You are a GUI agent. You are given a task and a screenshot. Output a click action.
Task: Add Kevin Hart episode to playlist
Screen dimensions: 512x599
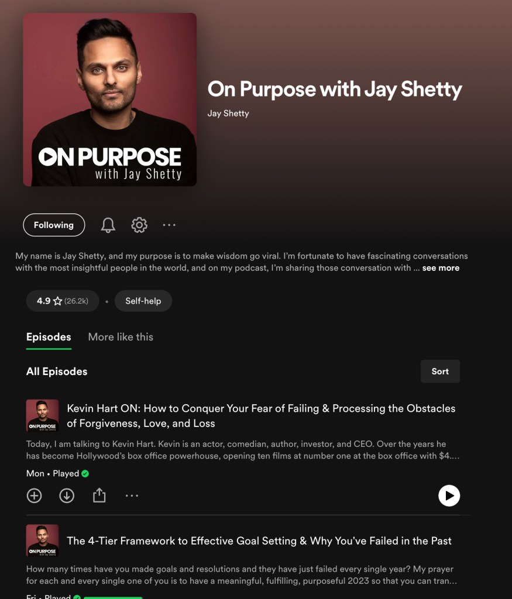[35, 496]
